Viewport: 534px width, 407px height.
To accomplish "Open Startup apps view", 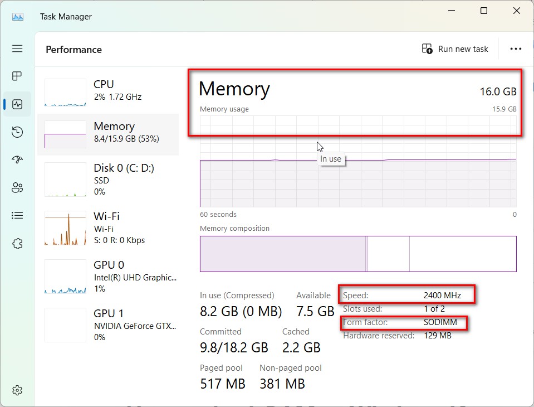I will pos(17,159).
